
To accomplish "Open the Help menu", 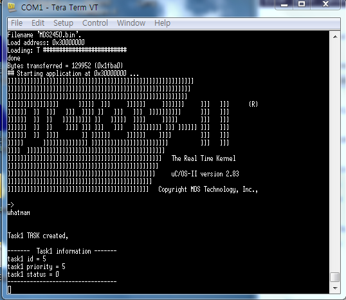I will pyautogui.click(x=163, y=23).
